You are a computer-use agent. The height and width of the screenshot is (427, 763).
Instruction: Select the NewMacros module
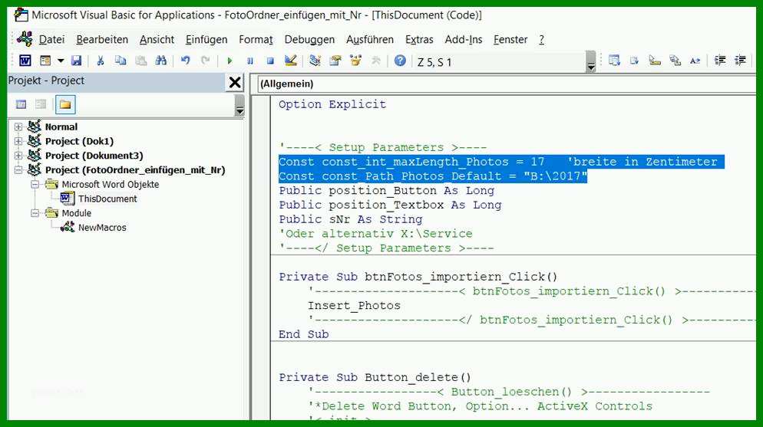click(102, 228)
